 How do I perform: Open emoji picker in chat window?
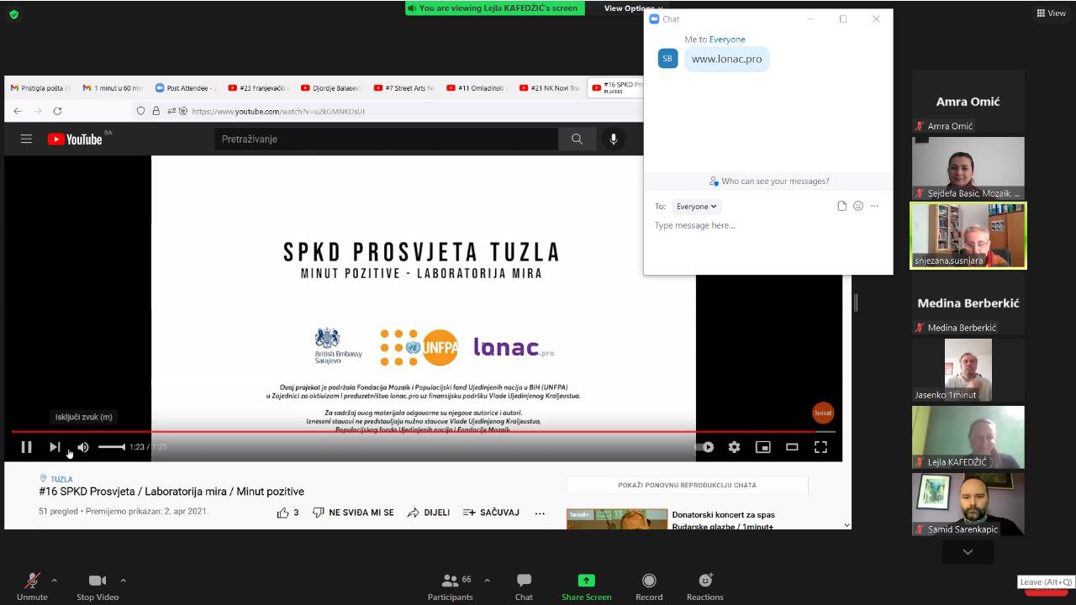click(858, 206)
